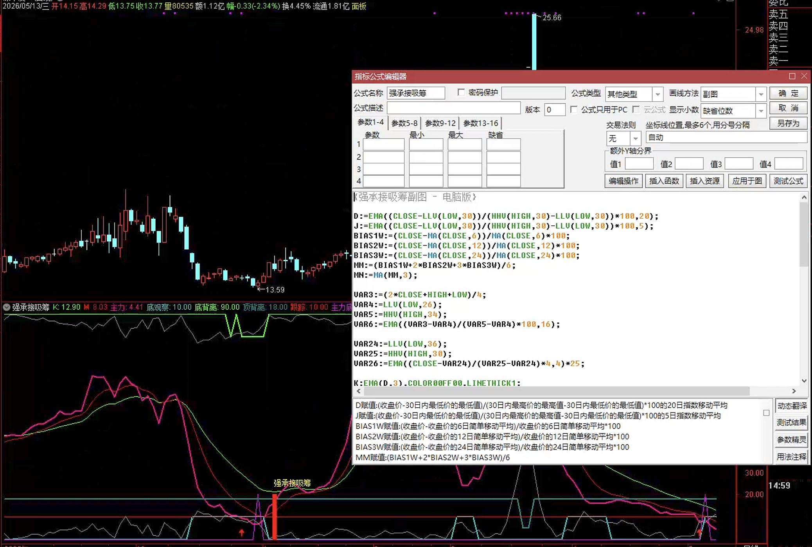The width and height of the screenshot is (812, 547).
Task: Expand the 公式类型 dropdown arrow
Action: (658, 94)
